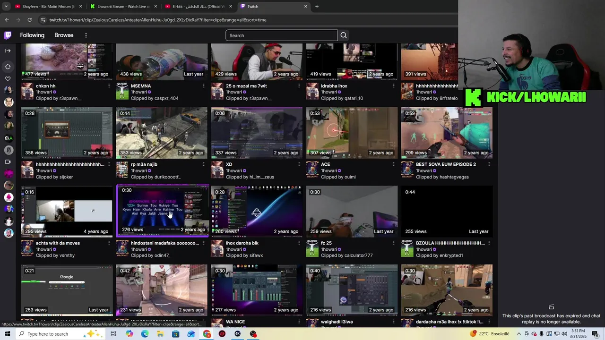The image size is (605, 340).
Task: Open Windows Start menu
Action: (7, 334)
